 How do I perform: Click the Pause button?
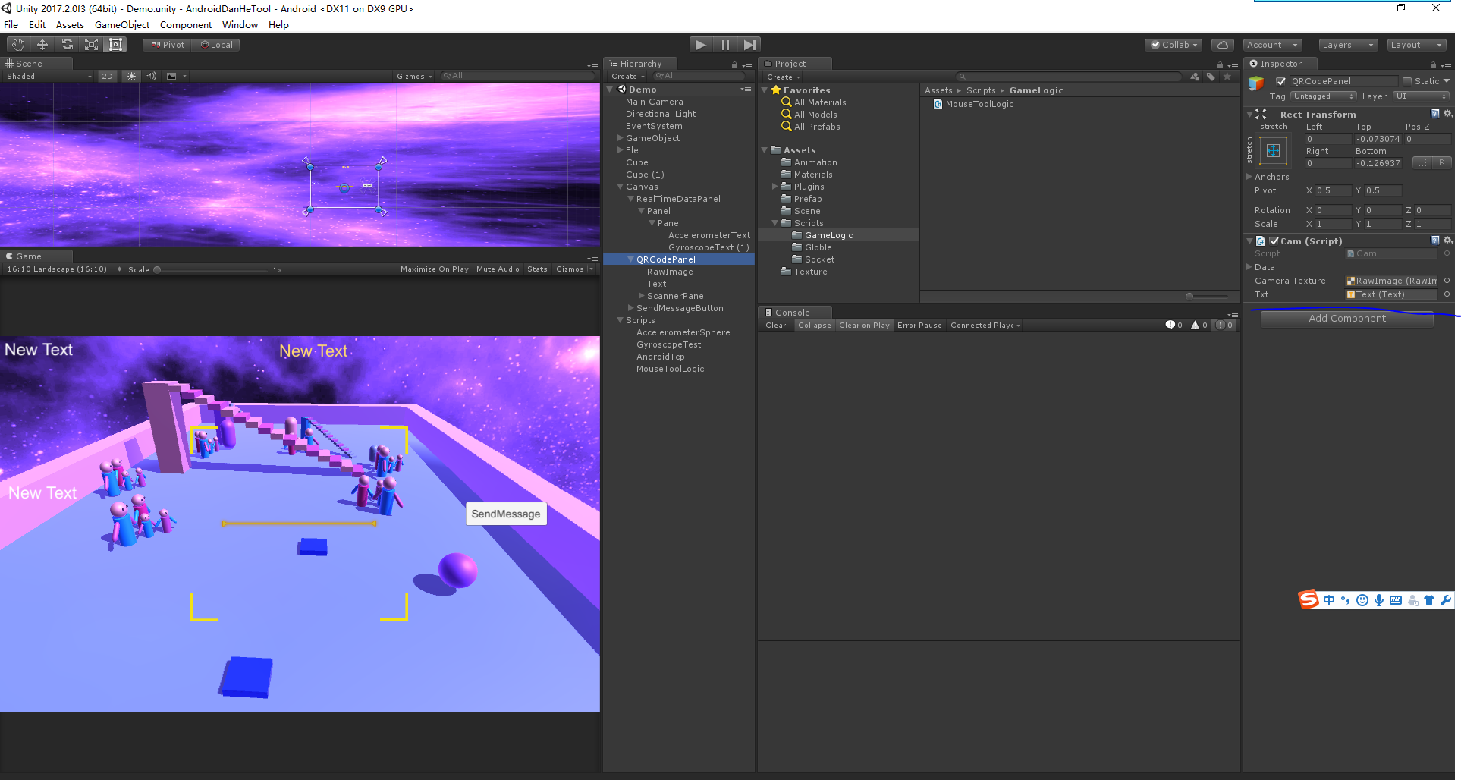(725, 45)
